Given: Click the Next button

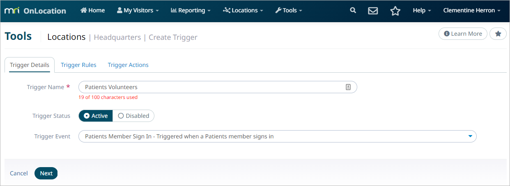Looking at the screenshot, I should click(46, 173).
